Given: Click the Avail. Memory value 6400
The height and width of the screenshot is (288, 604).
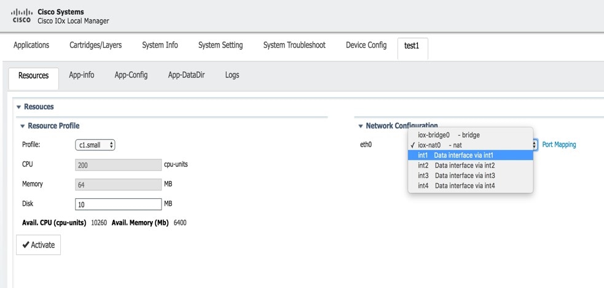Looking at the screenshot, I should [x=180, y=222].
